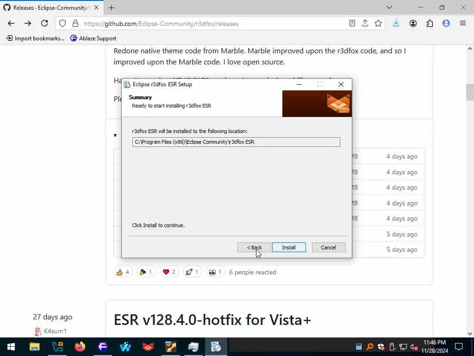Click '6 people reacted' text
Viewport: 474px width, 356px height.
click(253, 272)
